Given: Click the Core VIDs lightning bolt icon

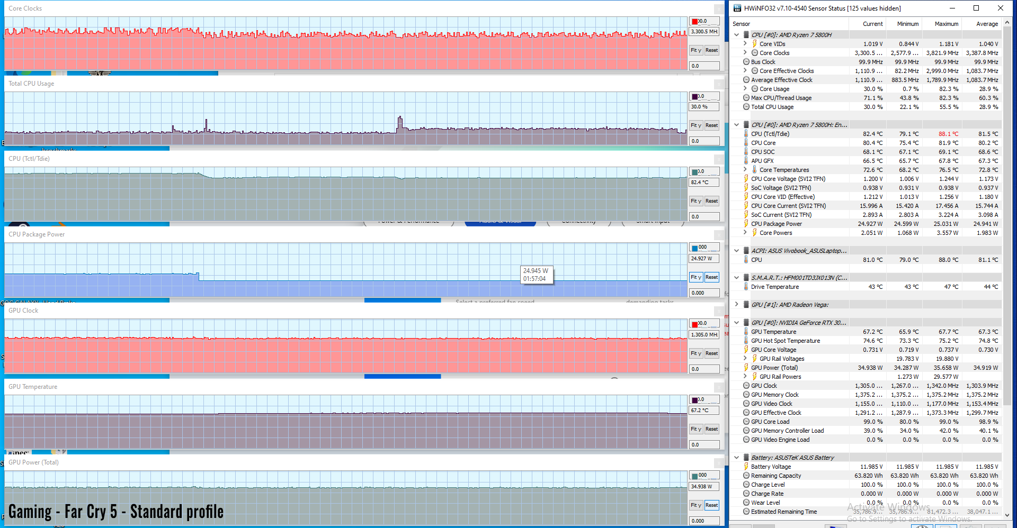Looking at the screenshot, I should point(754,44).
